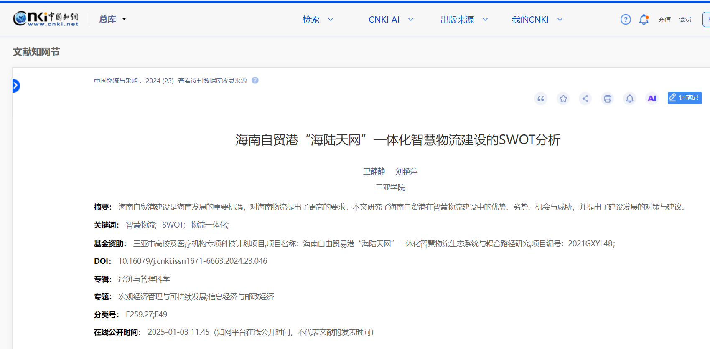
Task: Click the 充值 link
Action: click(x=664, y=20)
